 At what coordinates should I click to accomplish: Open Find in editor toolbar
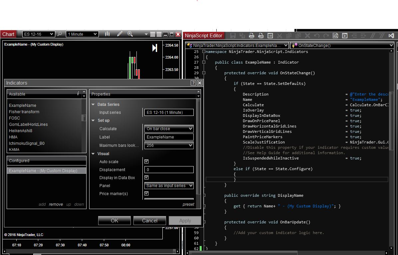click(x=335, y=36)
